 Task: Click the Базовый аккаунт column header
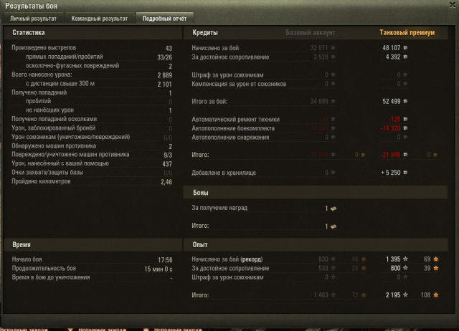coord(311,32)
